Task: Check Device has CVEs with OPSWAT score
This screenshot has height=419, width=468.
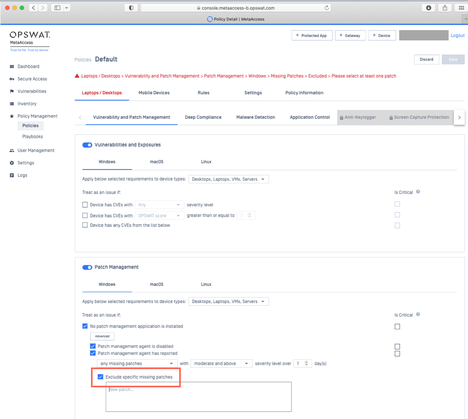Action: point(85,215)
